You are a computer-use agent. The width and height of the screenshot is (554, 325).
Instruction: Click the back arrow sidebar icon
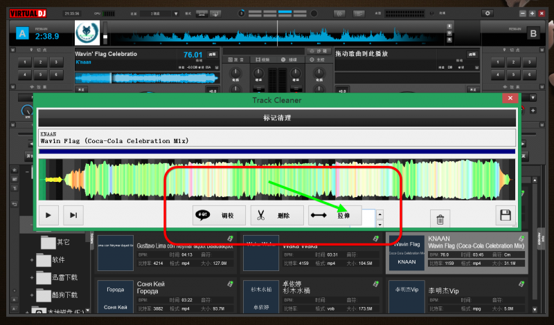[x=15, y=204]
